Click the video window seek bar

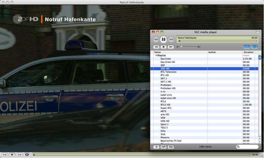pos(142,155)
